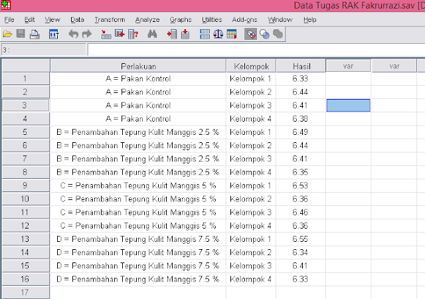The image size is (425, 299).
Task: Select row header 16
Action: click(26, 279)
